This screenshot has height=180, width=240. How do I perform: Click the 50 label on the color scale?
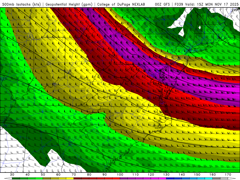pyautogui.click(x=43, y=175)
